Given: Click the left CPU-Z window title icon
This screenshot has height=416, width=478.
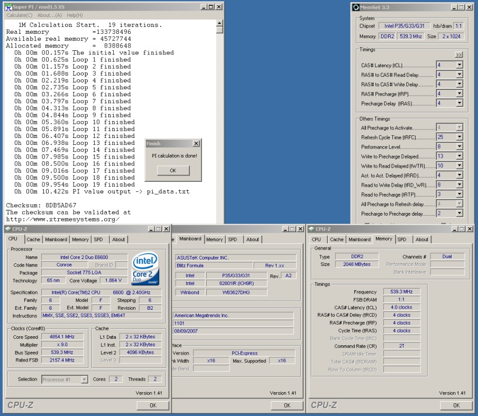Looking at the screenshot, I should tap(8, 229).
